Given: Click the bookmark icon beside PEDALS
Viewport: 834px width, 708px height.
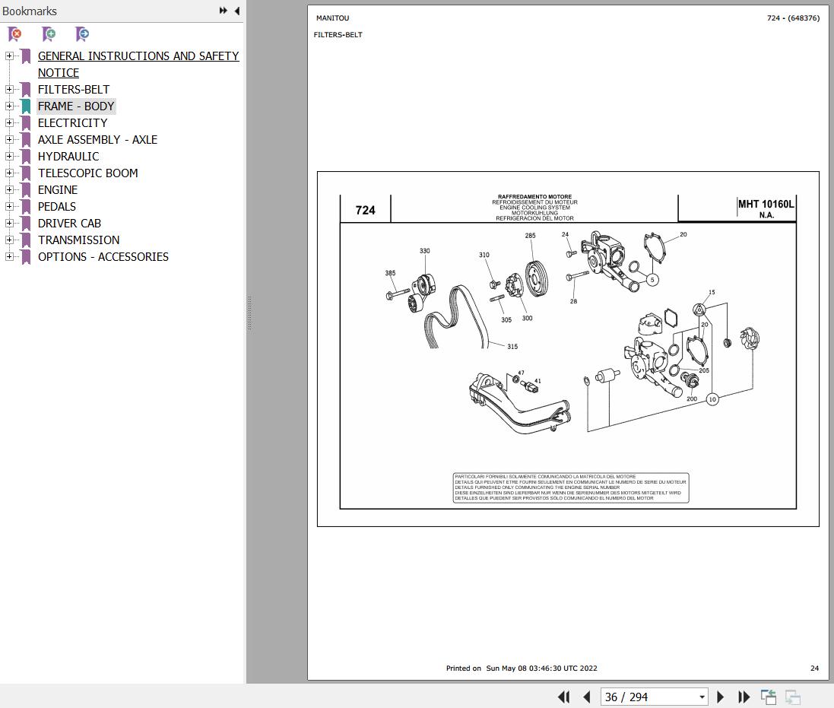Looking at the screenshot, I should pos(26,206).
